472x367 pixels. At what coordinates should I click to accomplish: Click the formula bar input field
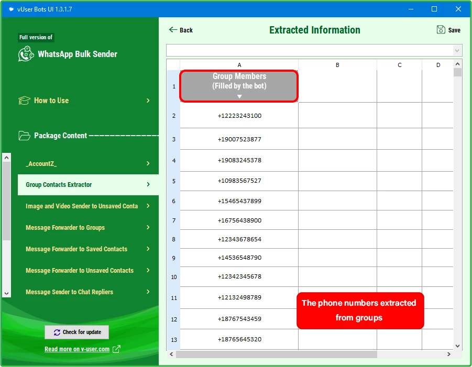click(x=310, y=50)
